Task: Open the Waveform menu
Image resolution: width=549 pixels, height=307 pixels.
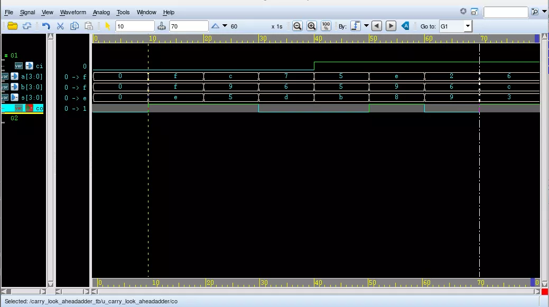Action: coord(72,12)
